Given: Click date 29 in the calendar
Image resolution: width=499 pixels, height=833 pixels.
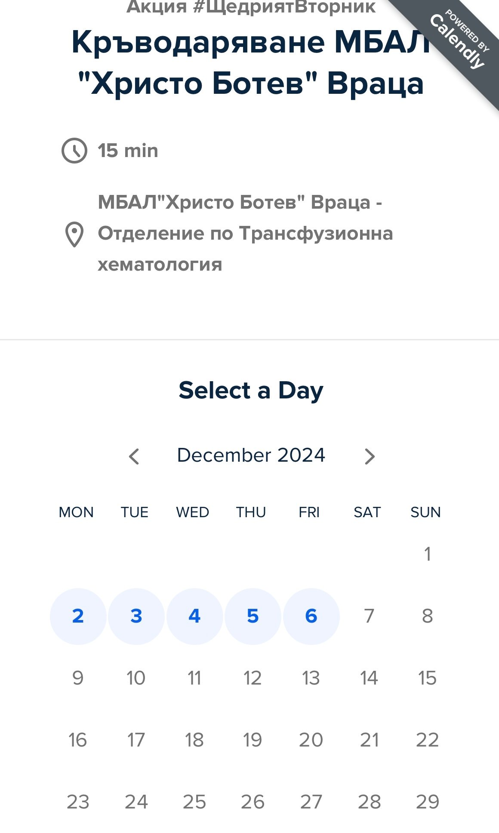Looking at the screenshot, I should (428, 802).
